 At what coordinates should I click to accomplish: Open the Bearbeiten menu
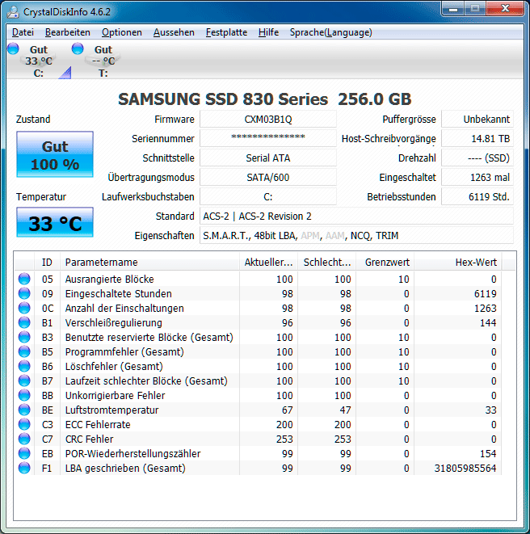(67, 32)
